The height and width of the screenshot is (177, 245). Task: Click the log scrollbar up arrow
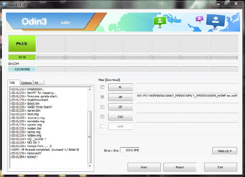[90, 89]
